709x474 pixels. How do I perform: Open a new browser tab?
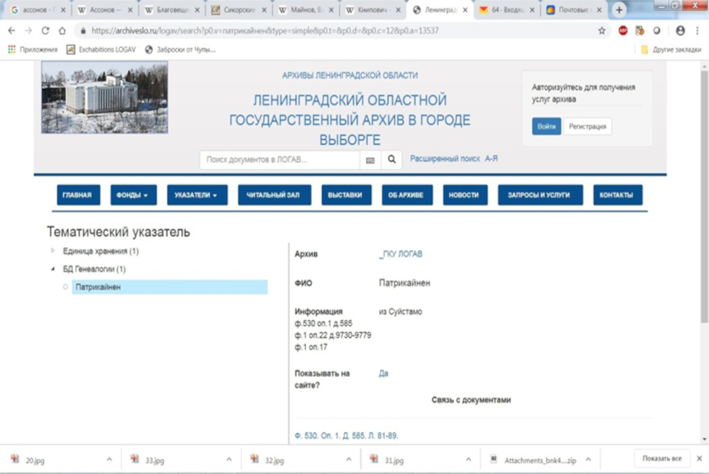(619, 9)
